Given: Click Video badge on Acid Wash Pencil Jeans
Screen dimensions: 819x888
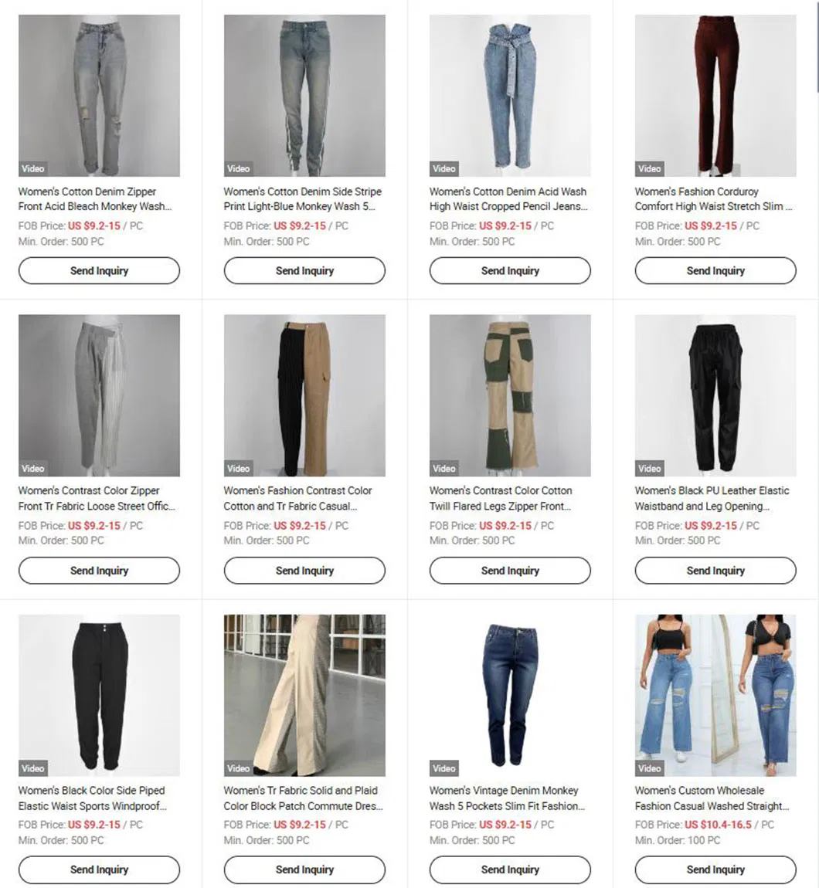Looking at the screenshot, I should tap(443, 169).
